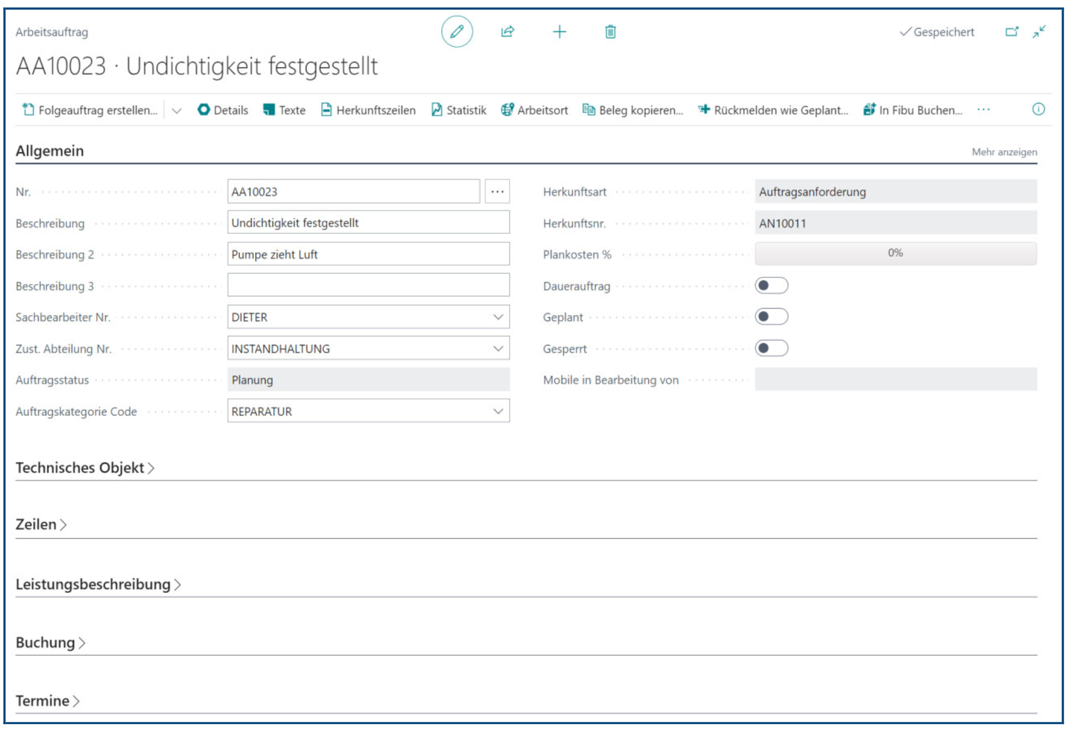Show more actions via toolbar ellipsis
The height and width of the screenshot is (732, 1069).
pyautogui.click(x=983, y=109)
